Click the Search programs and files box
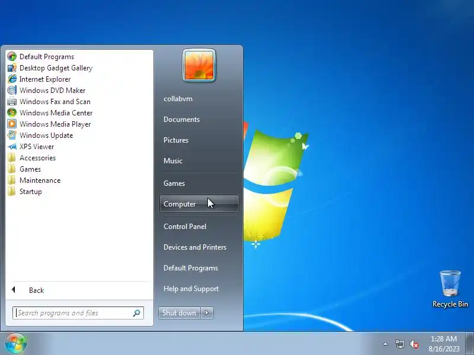 coord(78,313)
